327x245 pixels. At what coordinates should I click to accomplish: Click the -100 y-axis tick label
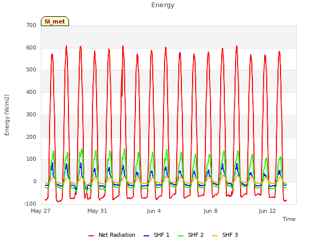click(30, 204)
